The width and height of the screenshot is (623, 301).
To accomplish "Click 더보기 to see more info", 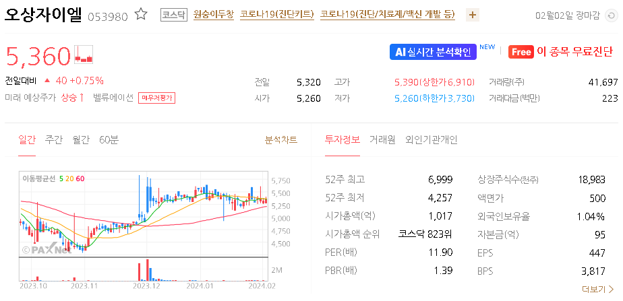I will click(x=597, y=289).
